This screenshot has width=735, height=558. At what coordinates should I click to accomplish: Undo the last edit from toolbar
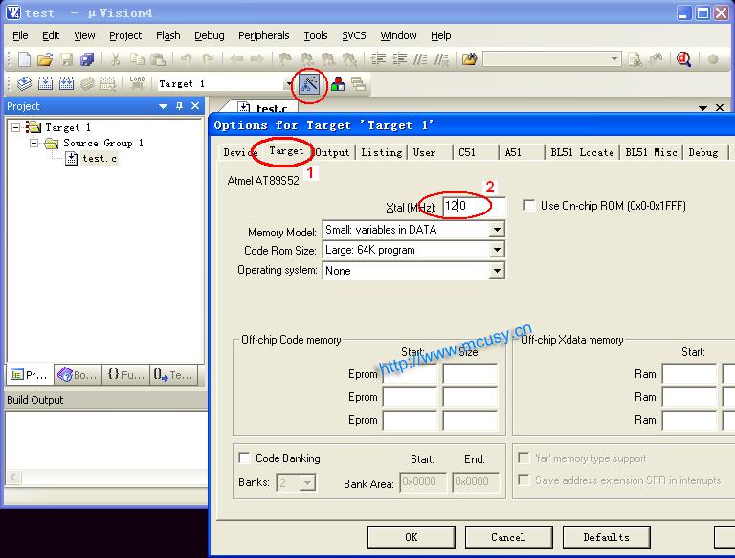[186, 59]
